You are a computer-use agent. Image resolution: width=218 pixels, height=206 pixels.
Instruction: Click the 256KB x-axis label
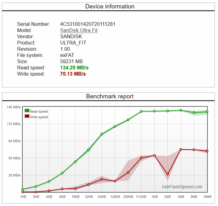tap(128, 197)
